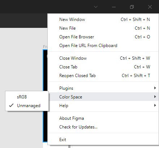Expand the Plugins submenu arrow
This screenshot has height=148, width=159.
(155, 88)
